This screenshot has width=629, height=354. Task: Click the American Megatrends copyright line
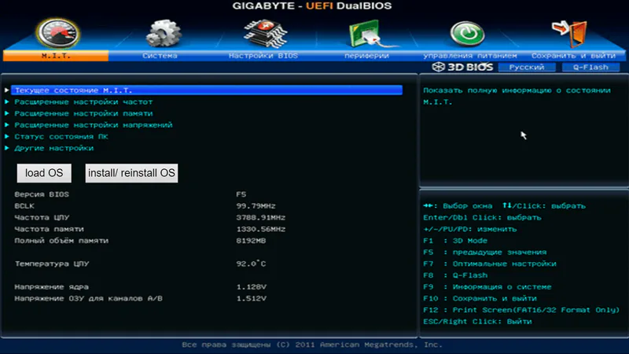pyautogui.click(x=312, y=345)
